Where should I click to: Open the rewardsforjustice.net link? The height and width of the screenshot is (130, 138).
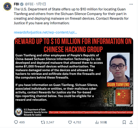(x=46, y=32)
